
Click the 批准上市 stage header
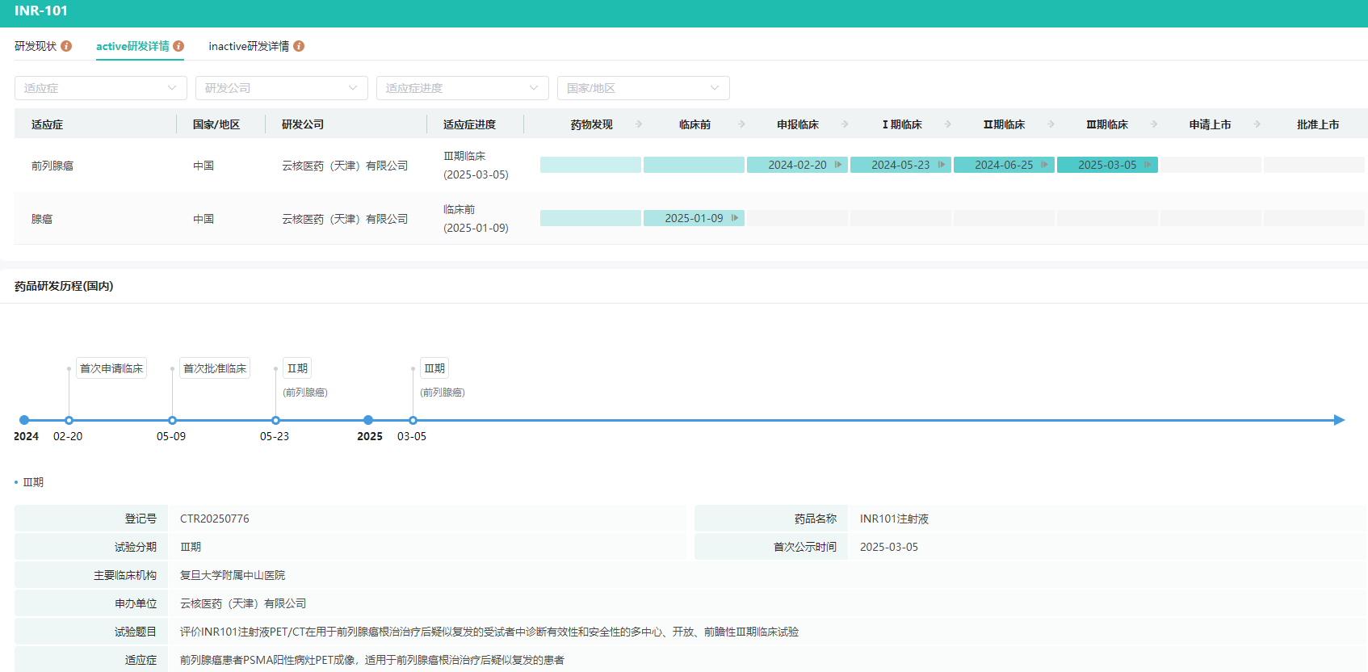tap(1318, 124)
